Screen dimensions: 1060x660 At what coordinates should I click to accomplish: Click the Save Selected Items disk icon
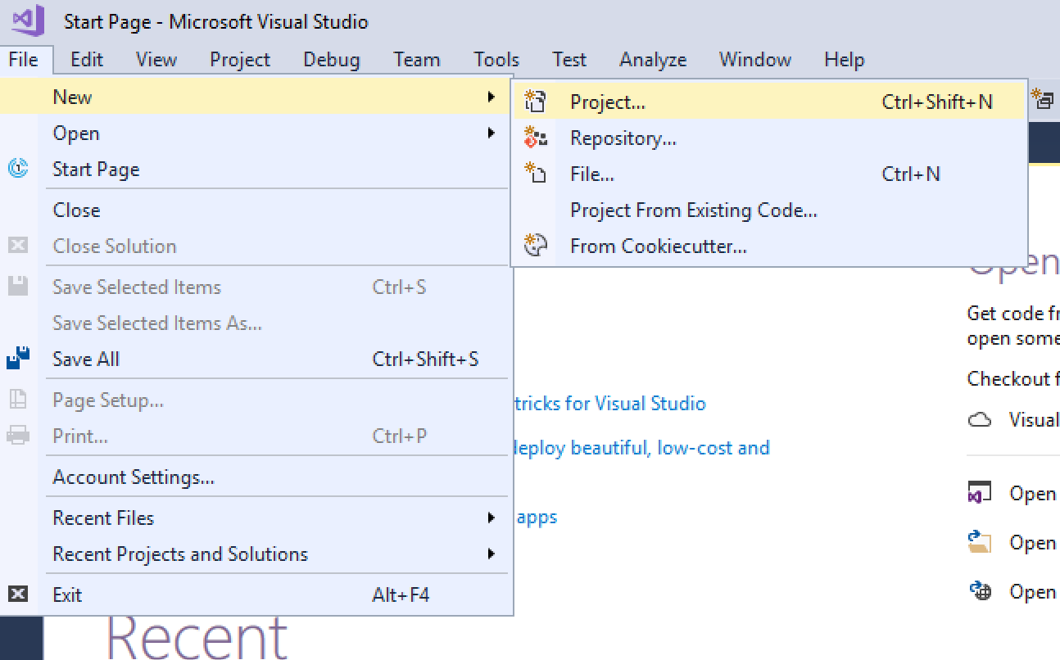18,287
